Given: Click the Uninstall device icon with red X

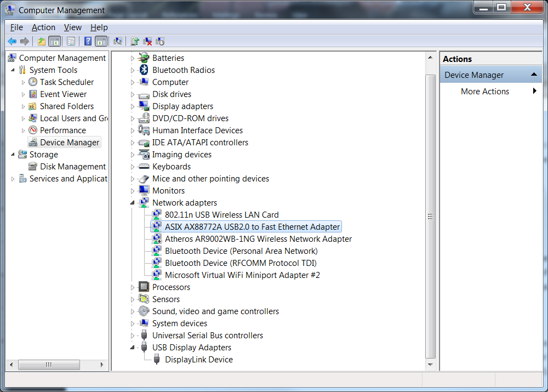Looking at the screenshot, I should [x=147, y=42].
